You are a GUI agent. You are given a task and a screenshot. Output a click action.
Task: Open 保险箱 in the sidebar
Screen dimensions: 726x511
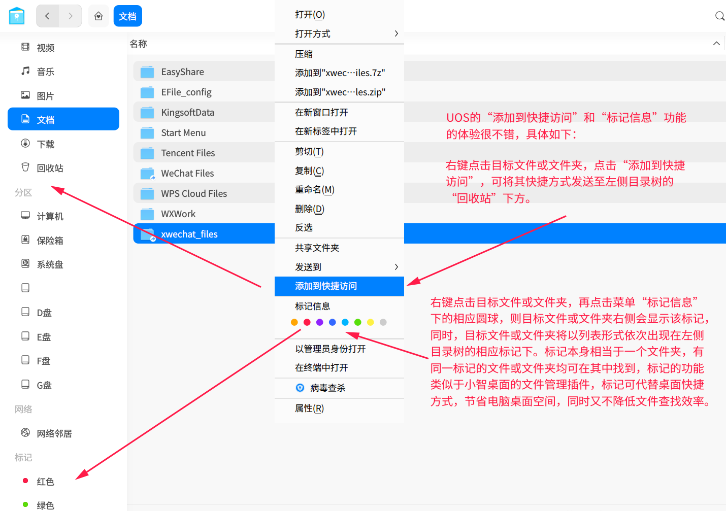(x=63, y=241)
